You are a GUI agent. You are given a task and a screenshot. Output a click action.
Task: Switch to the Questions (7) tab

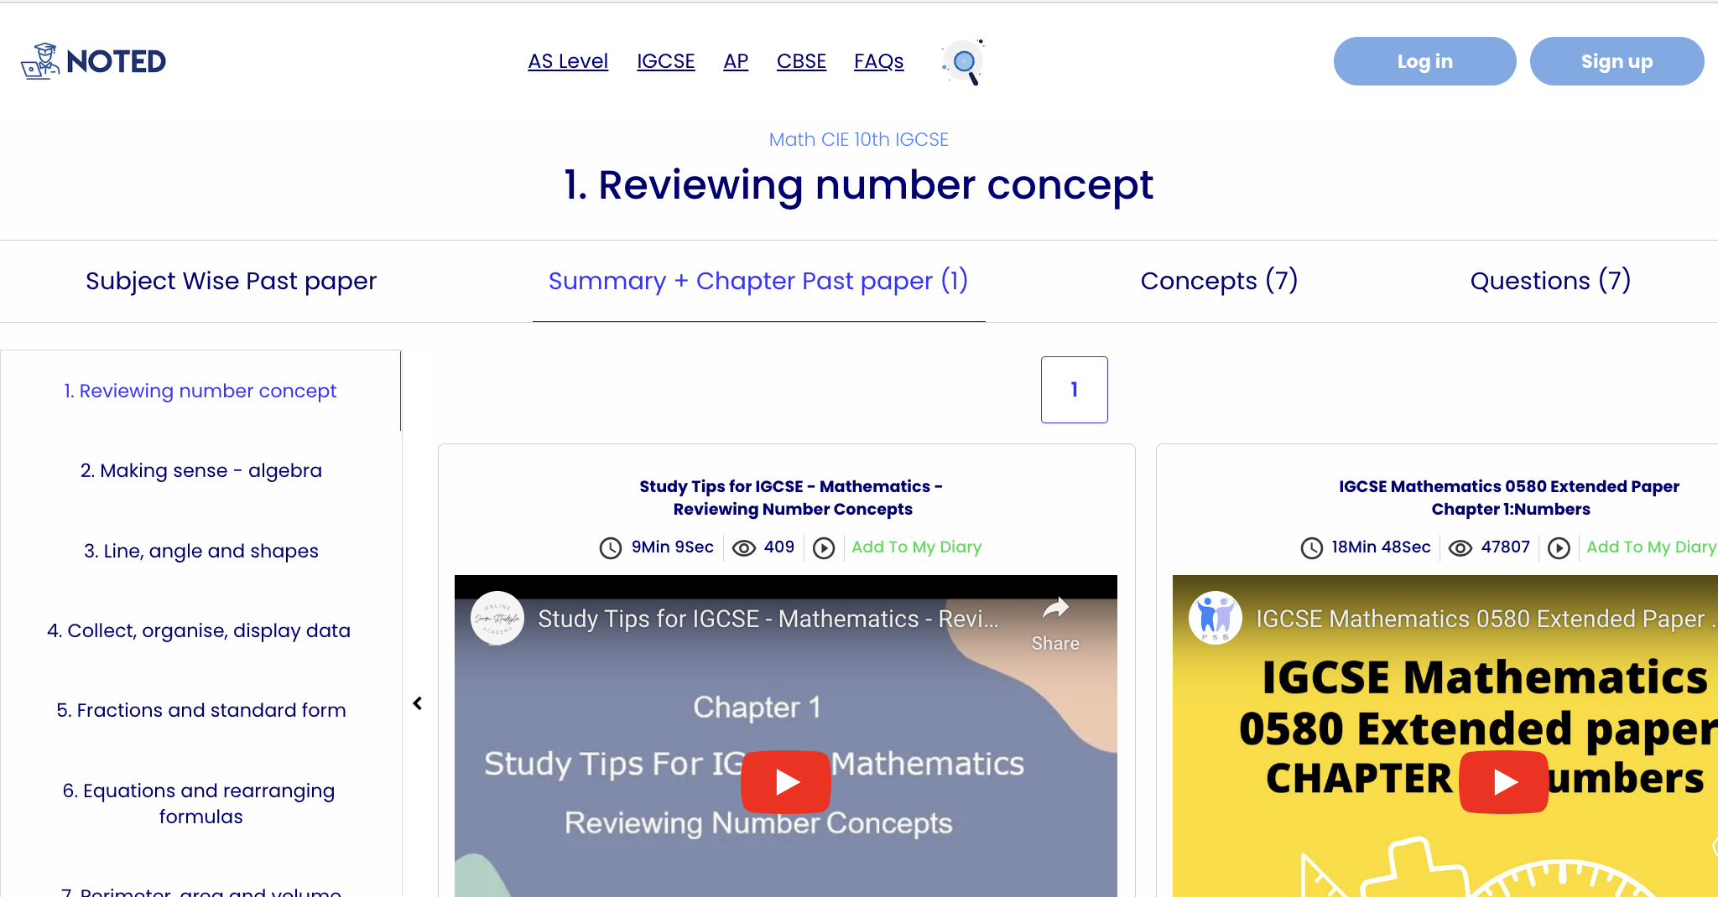click(x=1550, y=281)
